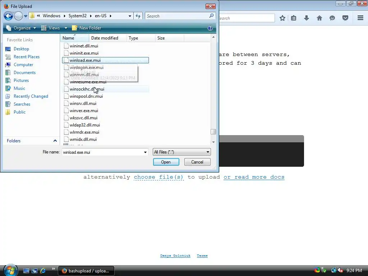This screenshot has height=276, width=368.
Task: Expand the Folders pane chevron
Action: point(55,141)
